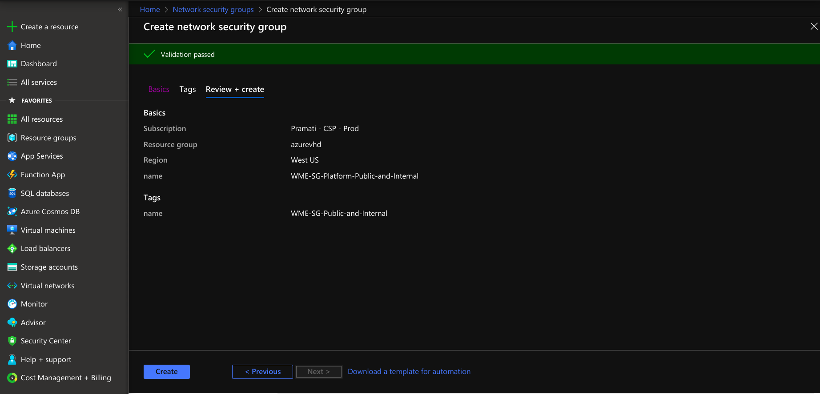Click the Resource groups cube icon

[x=12, y=138]
